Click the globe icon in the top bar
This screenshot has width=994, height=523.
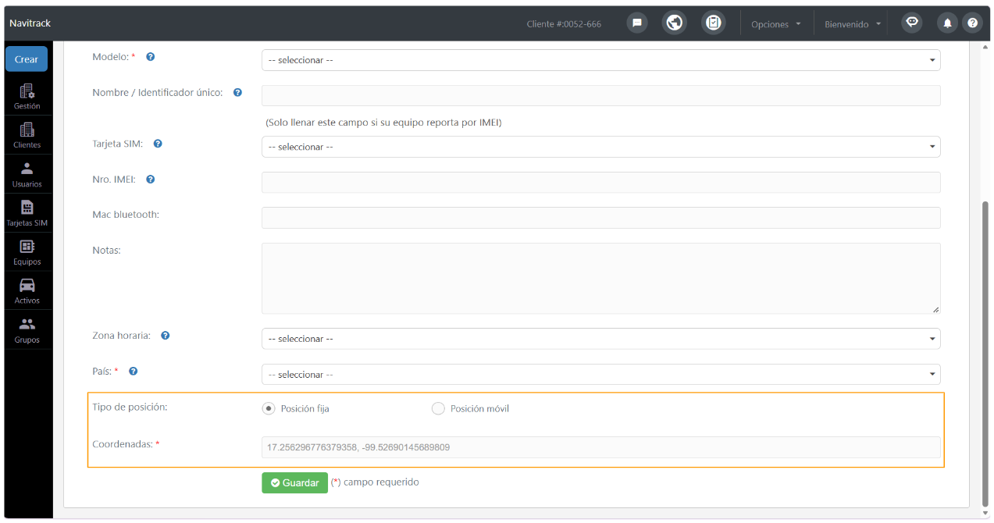[x=675, y=23]
